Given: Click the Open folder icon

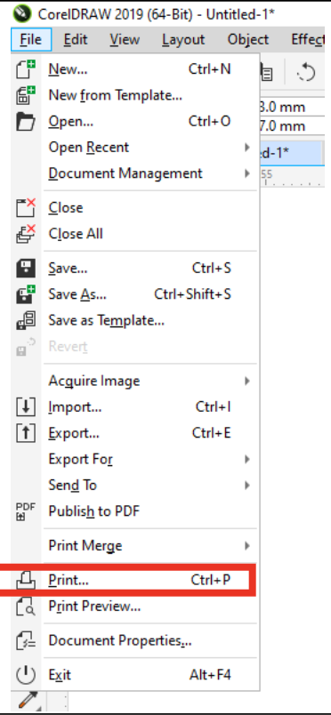Looking at the screenshot, I should pos(26,122).
